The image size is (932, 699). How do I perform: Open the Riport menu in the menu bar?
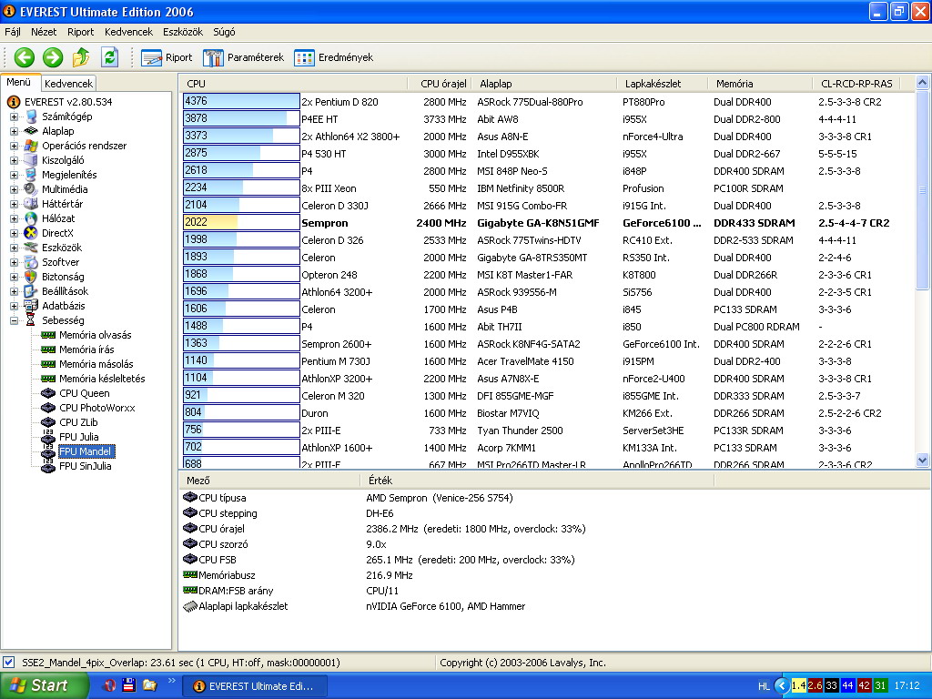click(81, 32)
